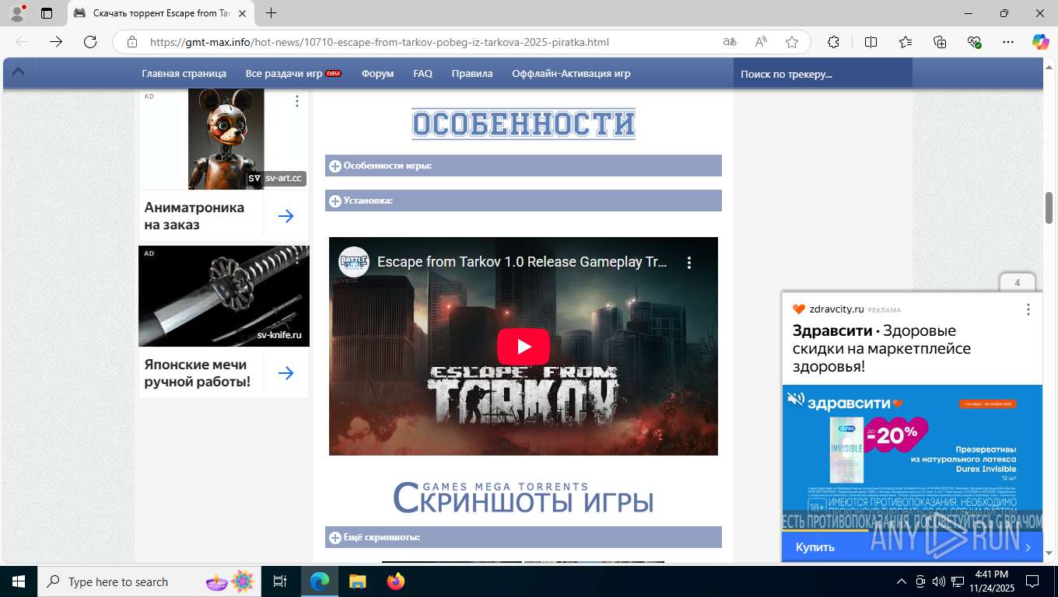Open the Аниматроника на заказ ad link
This screenshot has width=1058, height=597.
194,216
